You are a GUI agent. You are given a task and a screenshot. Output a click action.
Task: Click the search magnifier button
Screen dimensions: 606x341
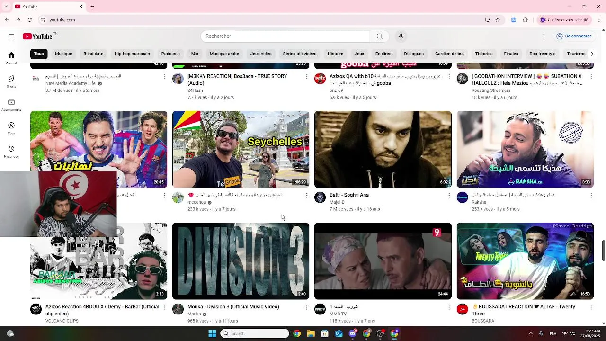(379, 36)
